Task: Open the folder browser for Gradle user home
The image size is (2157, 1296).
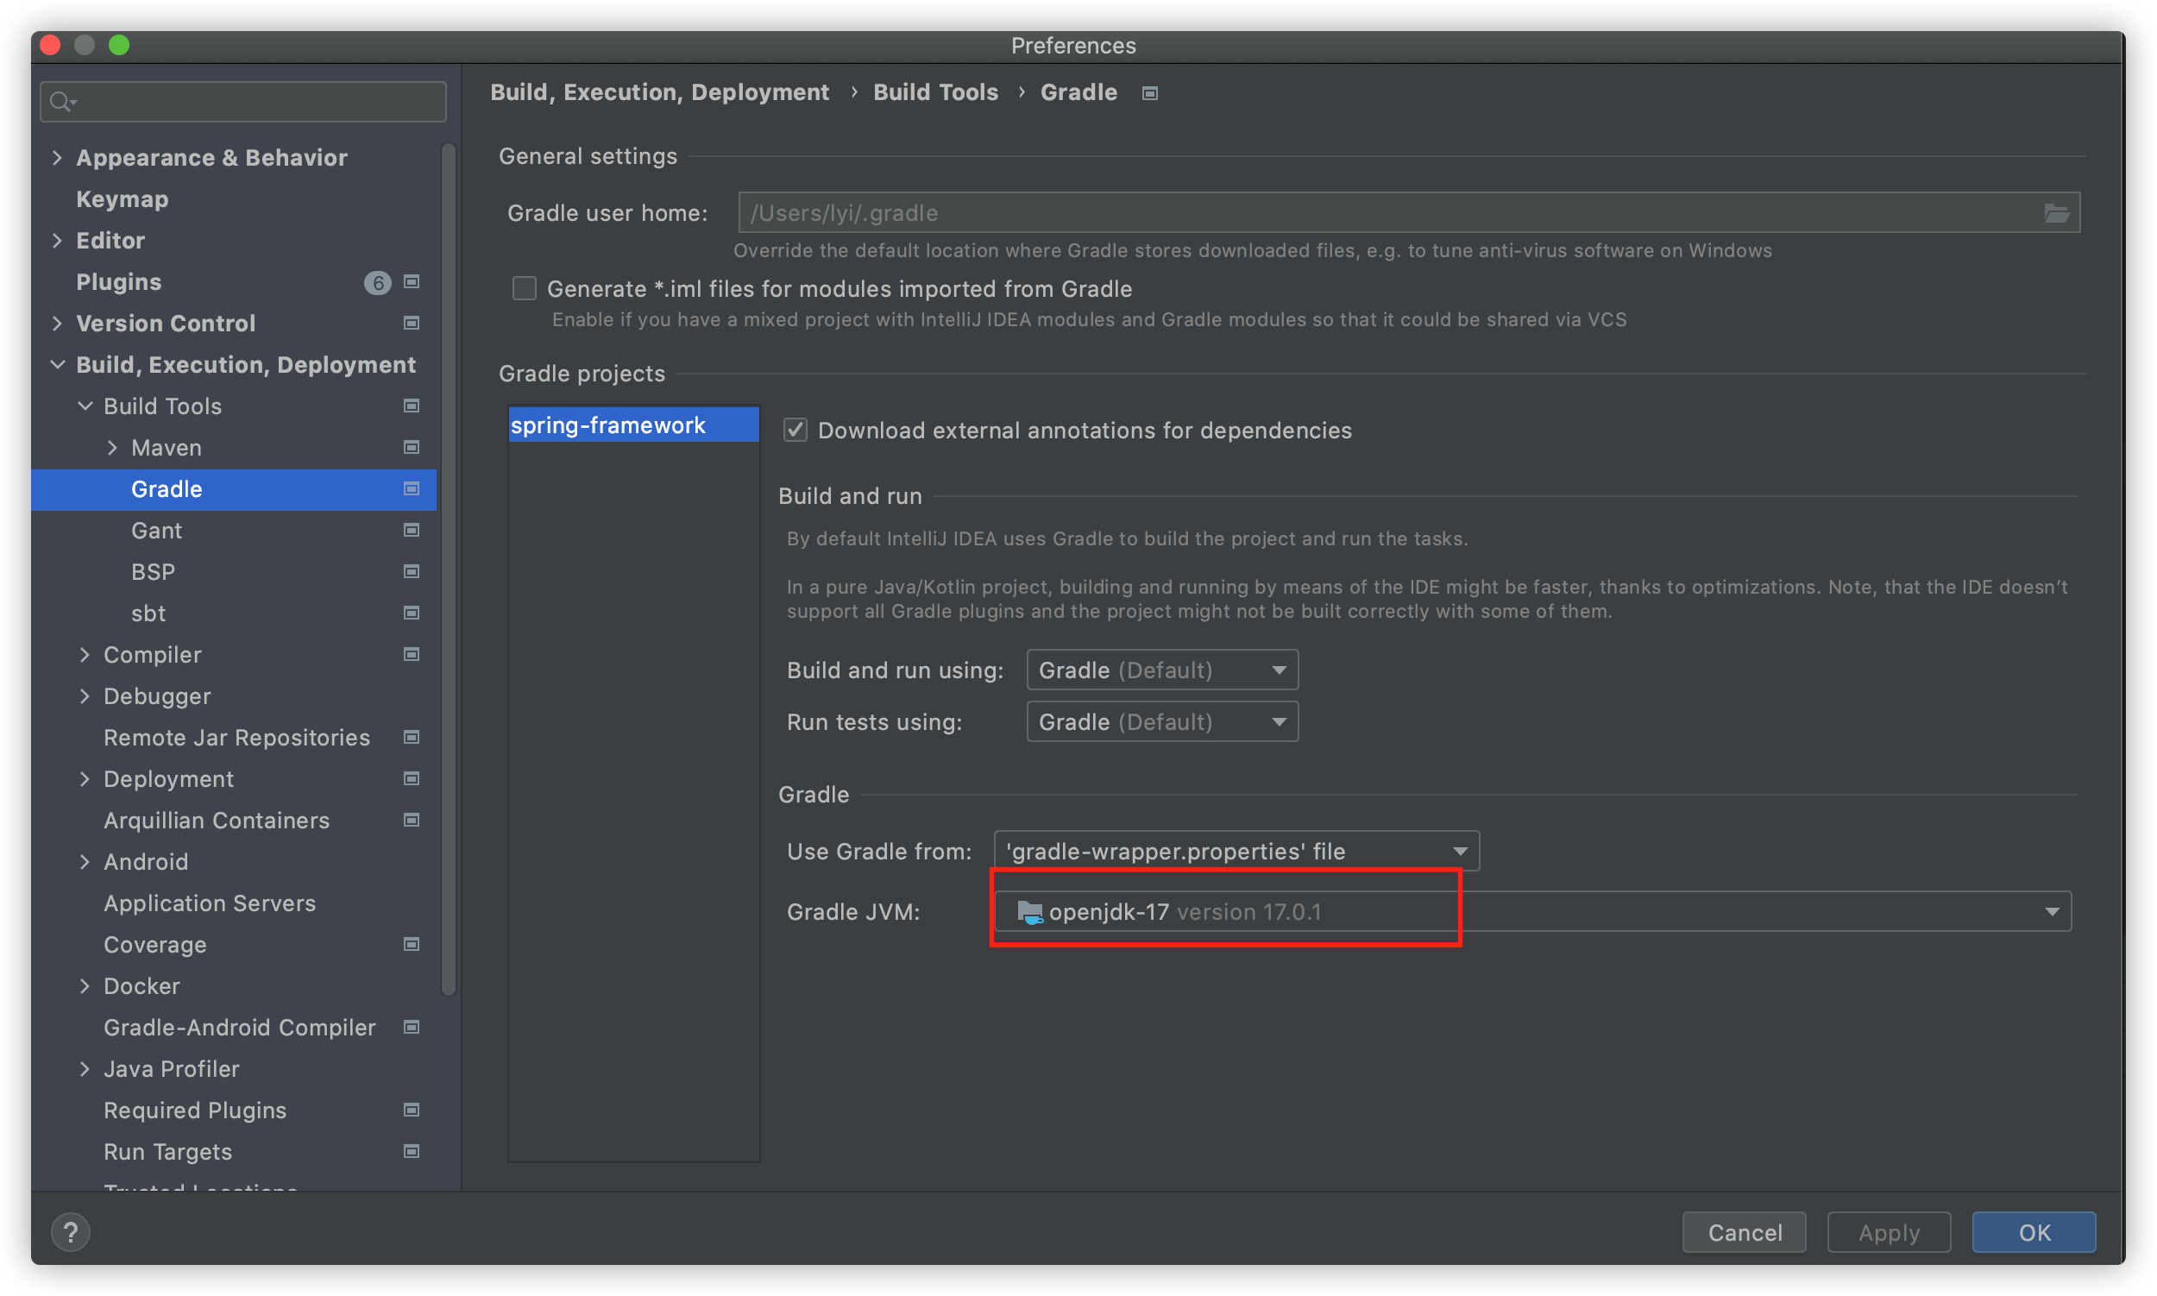Action: (2058, 212)
